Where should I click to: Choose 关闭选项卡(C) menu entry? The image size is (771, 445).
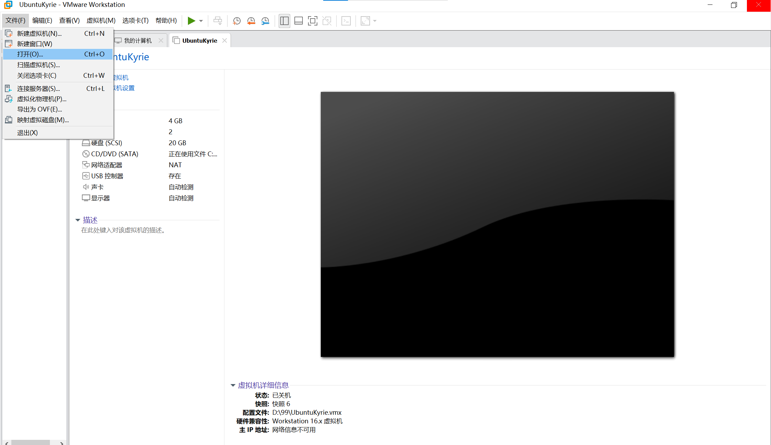click(x=58, y=75)
